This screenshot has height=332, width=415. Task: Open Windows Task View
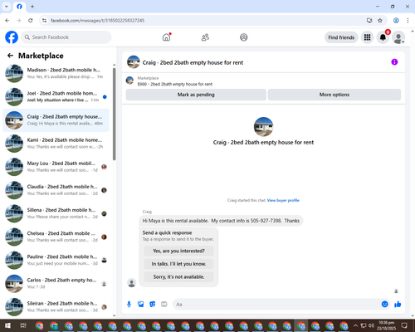click(23, 325)
